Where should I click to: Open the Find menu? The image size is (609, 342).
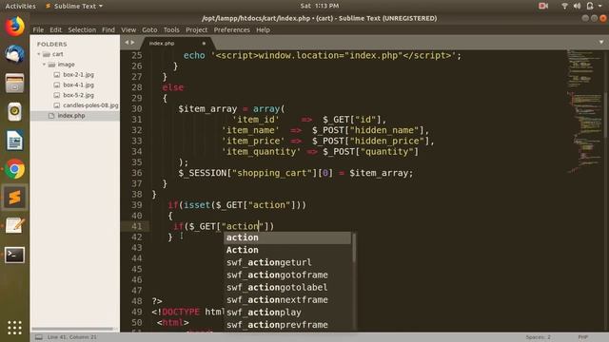[108, 29]
